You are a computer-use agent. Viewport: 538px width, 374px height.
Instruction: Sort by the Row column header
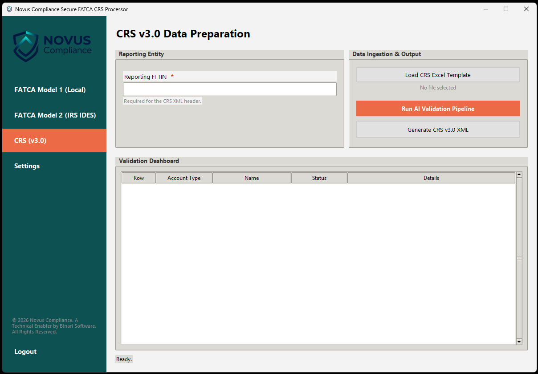pyautogui.click(x=139, y=178)
